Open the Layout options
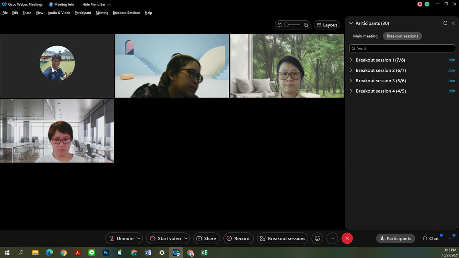Screen dimensions: 459x258 tap(327, 25)
